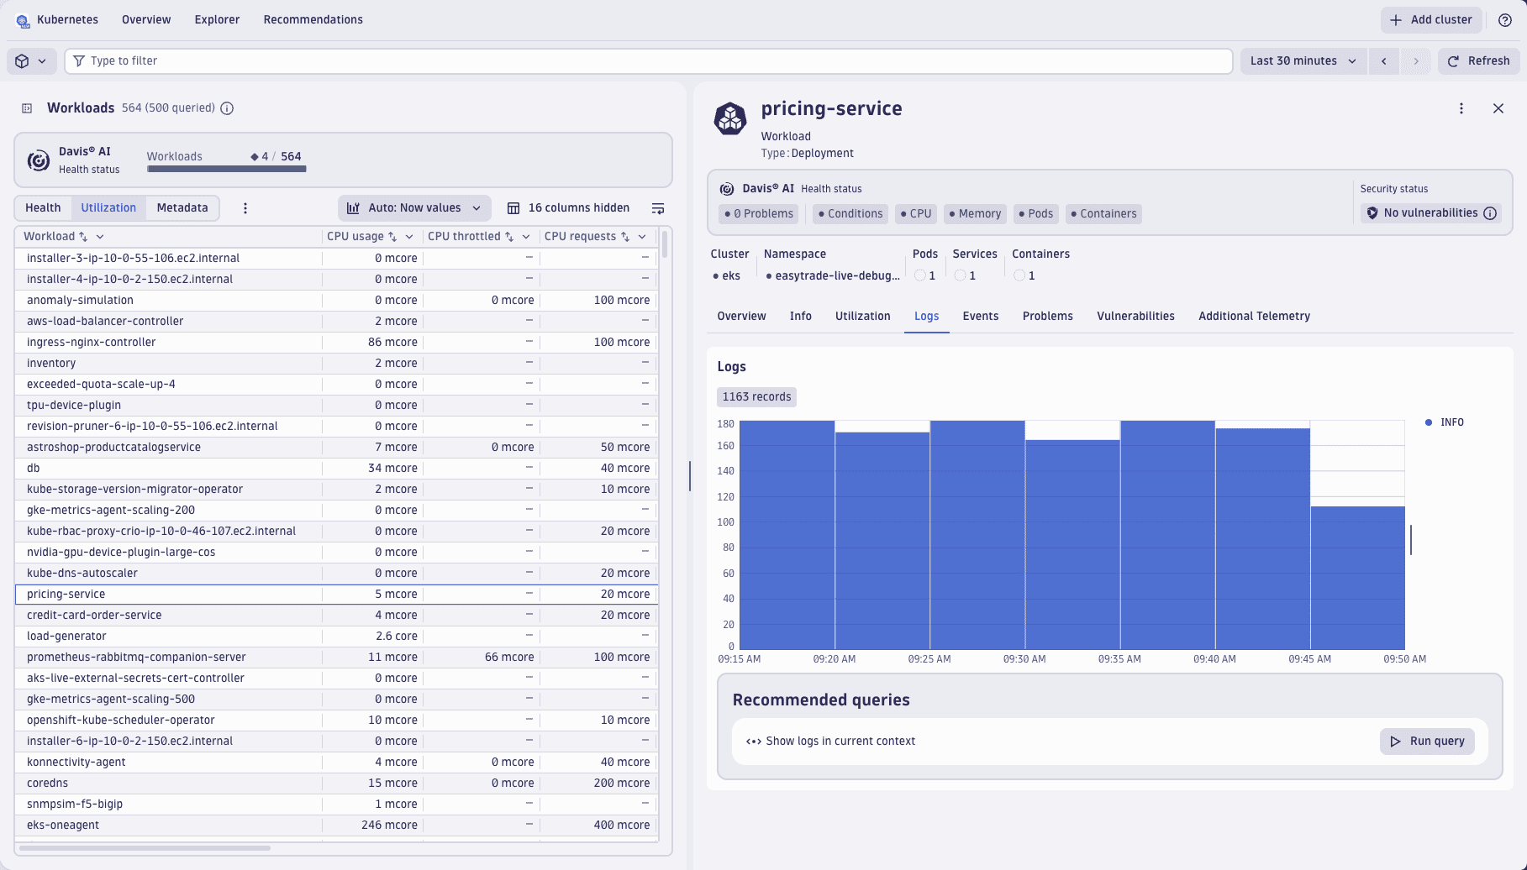Image resolution: width=1527 pixels, height=870 pixels.
Task: Click the Workloads health progress bar
Action: pos(227,169)
